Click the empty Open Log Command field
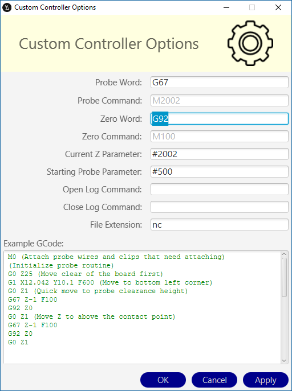This screenshot has height=391, width=292. point(220,190)
